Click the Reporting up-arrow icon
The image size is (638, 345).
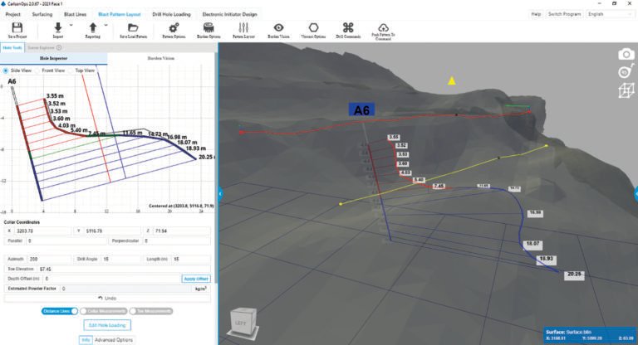point(93,27)
